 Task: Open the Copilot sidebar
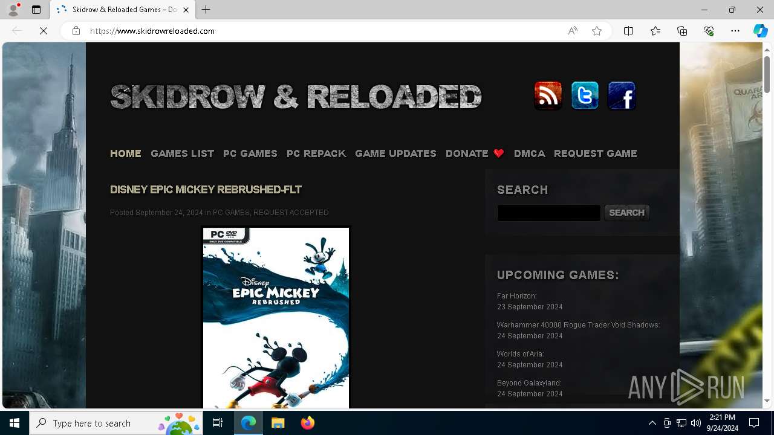point(760,31)
